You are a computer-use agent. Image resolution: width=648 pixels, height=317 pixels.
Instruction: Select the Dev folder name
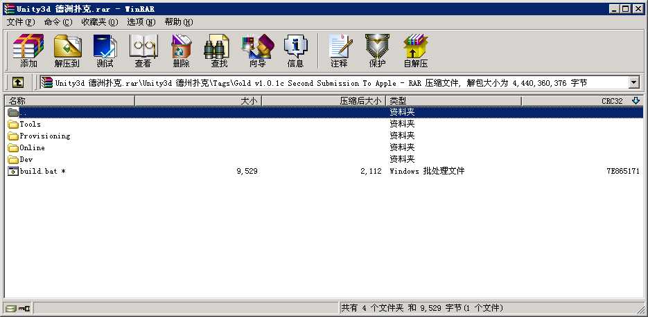26,159
